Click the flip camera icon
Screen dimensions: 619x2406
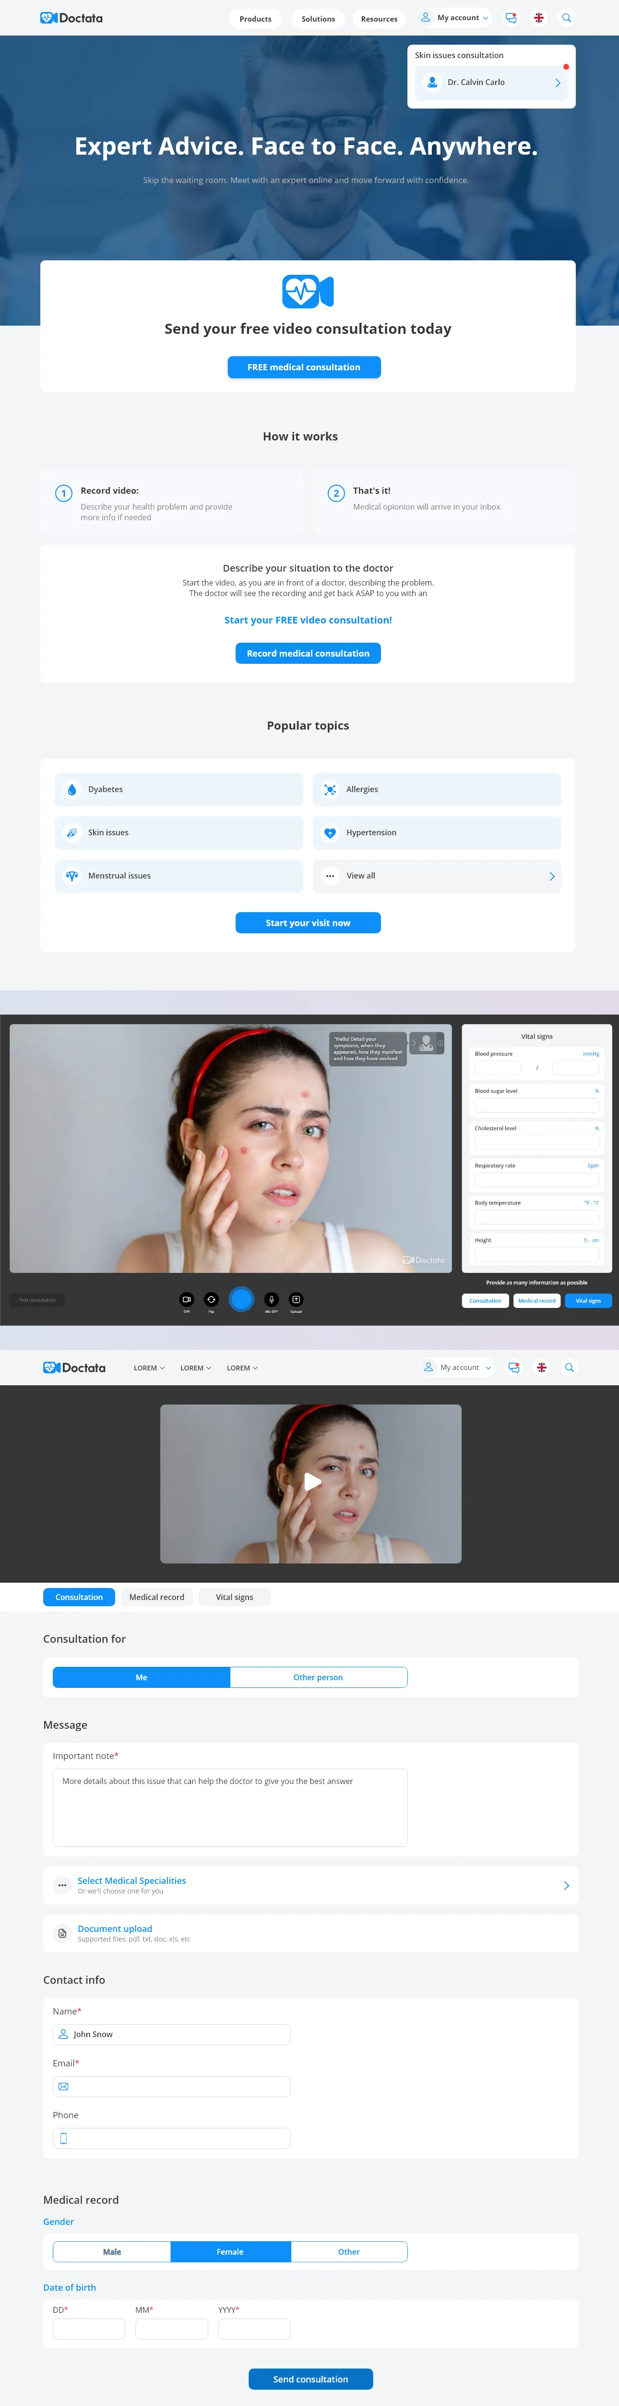tap(211, 1299)
